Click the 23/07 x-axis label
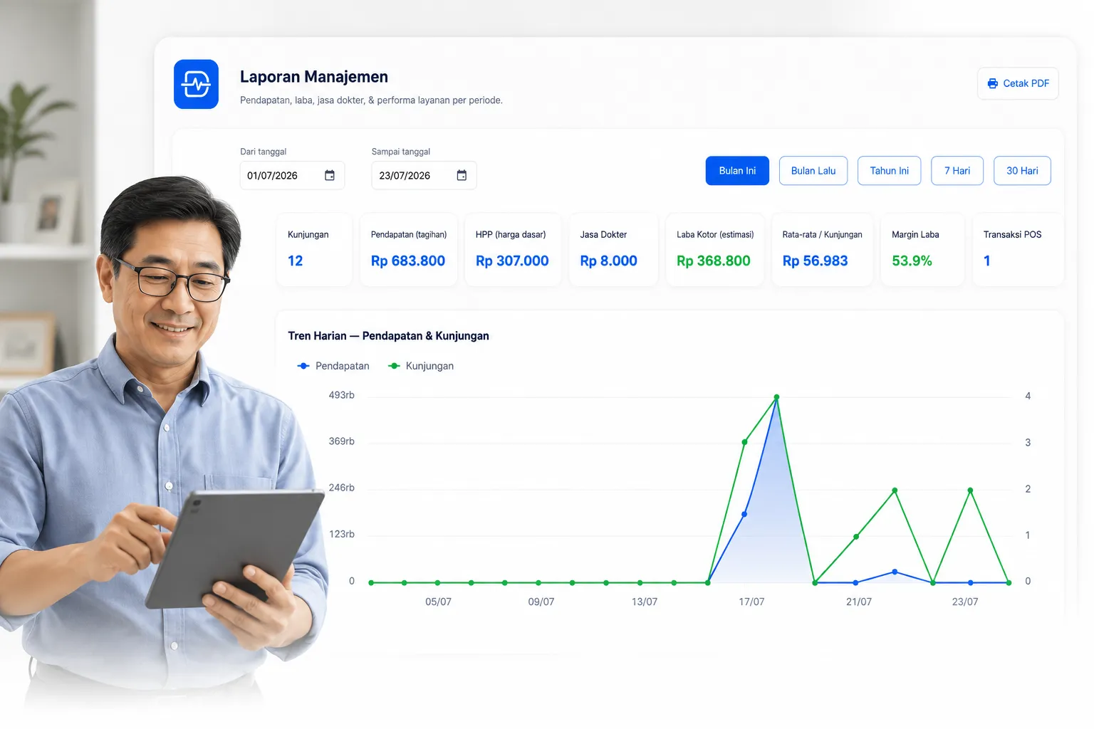This screenshot has height=729, width=1094. [965, 602]
